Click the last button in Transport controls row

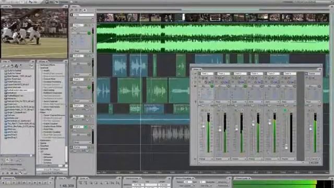(50, 183)
